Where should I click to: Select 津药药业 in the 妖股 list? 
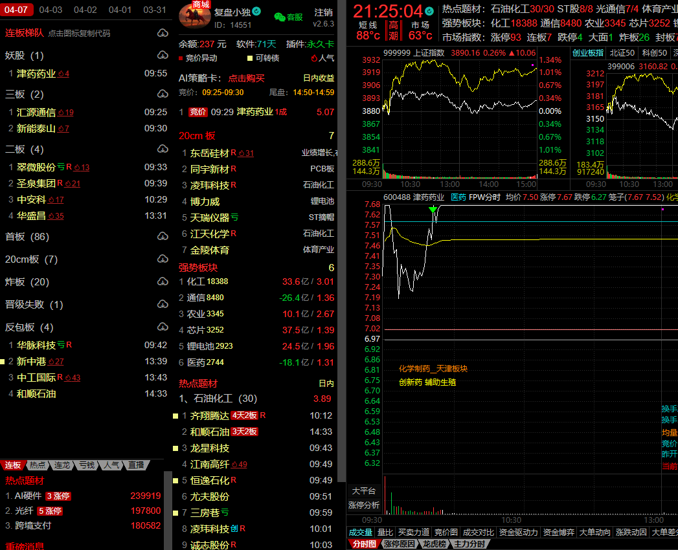click(x=36, y=74)
